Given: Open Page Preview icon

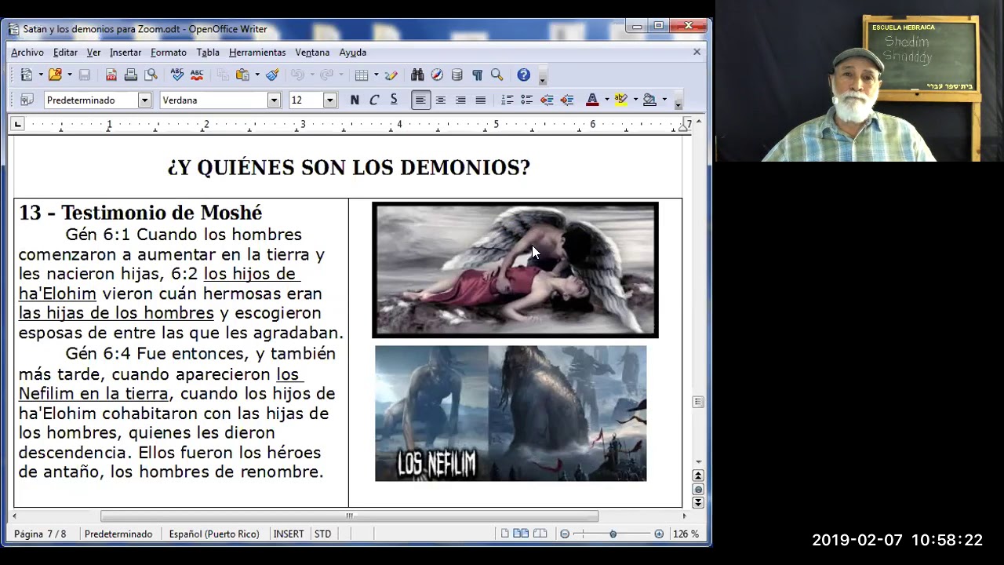Looking at the screenshot, I should coord(151,75).
